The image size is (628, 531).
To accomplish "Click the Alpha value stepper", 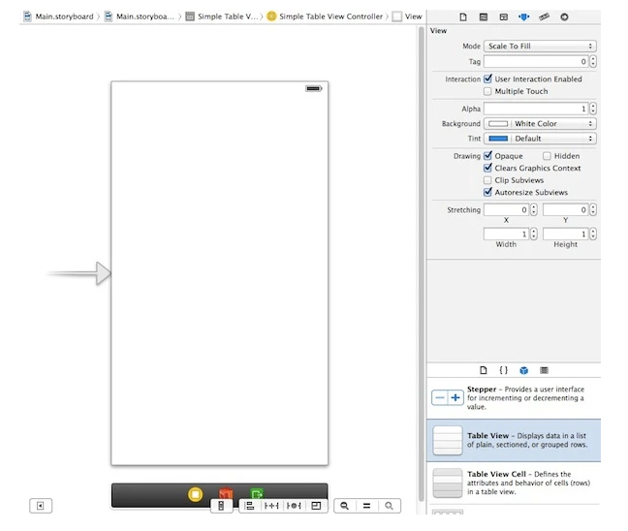I will pyautogui.click(x=593, y=109).
